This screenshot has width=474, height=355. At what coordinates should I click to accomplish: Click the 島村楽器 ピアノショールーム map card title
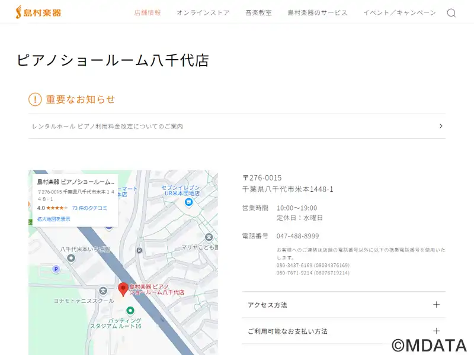click(x=76, y=182)
